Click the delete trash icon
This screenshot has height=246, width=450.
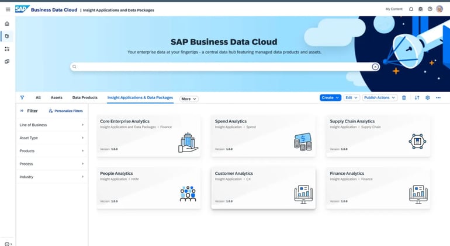coord(404,98)
